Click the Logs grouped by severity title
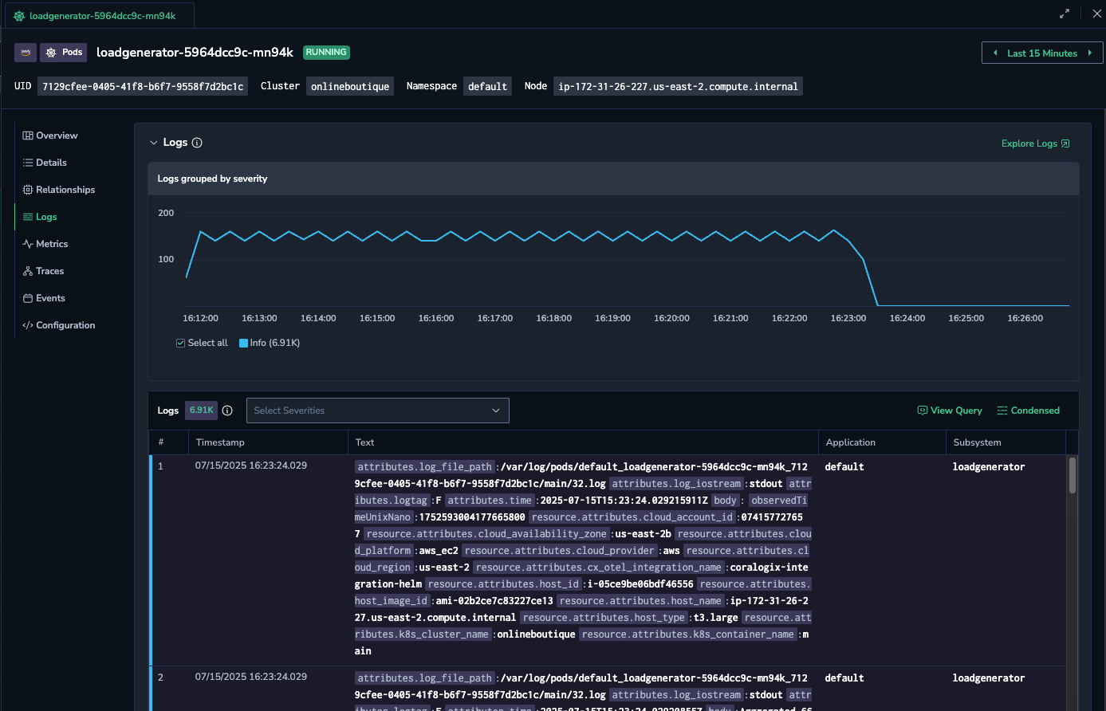The image size is (1106, 711). (212, 179)
